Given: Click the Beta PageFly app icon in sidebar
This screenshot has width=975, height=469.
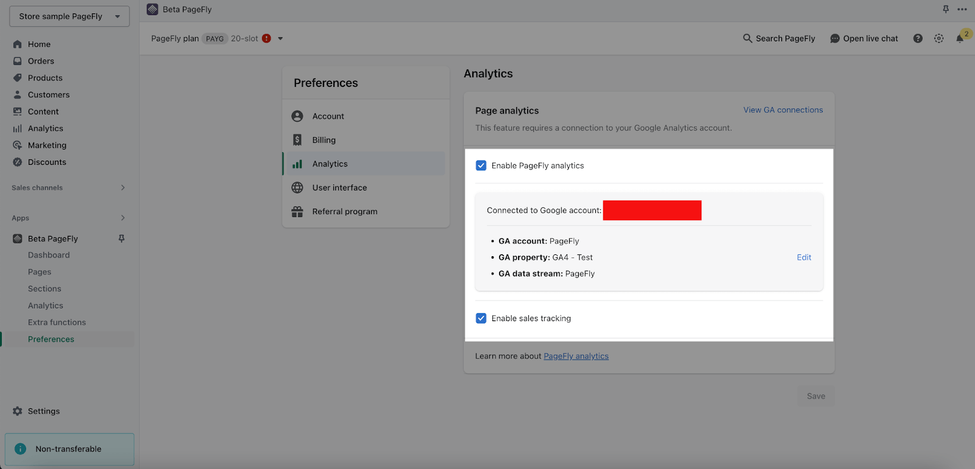Looking at the screenshot, I should (17, 238).
